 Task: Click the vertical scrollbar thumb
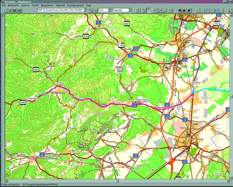pyautogui.click(x=231, y=97)
